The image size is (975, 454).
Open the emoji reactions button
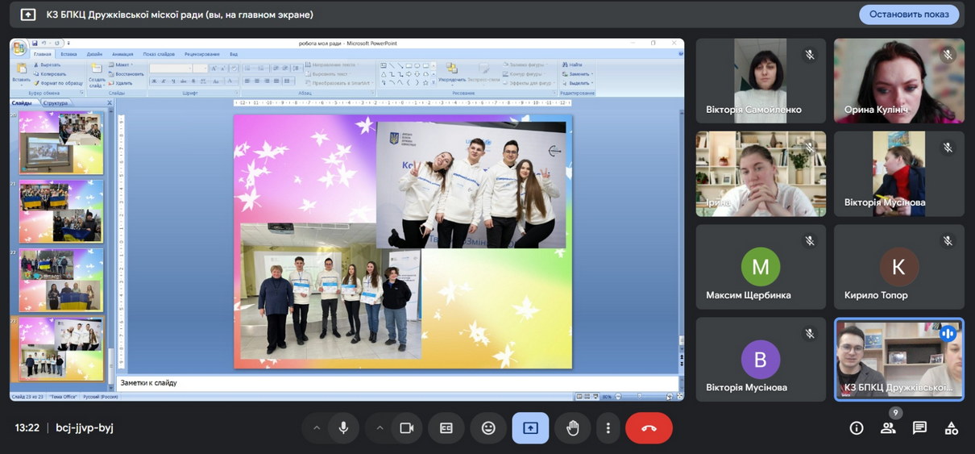click(488, 428)
